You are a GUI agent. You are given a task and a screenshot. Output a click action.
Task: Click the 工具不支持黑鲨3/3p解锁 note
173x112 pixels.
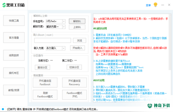point(112,54)
